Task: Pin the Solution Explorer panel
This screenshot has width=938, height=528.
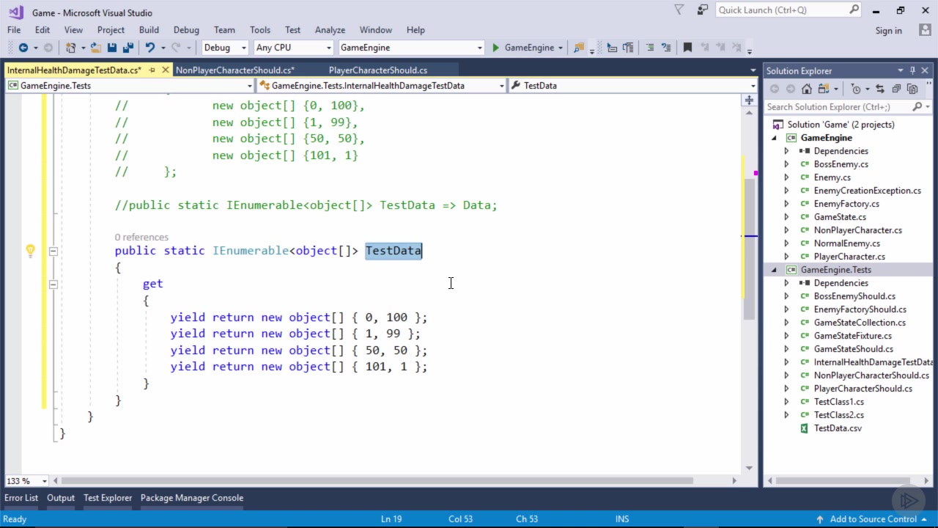Action: pos(913,70)
